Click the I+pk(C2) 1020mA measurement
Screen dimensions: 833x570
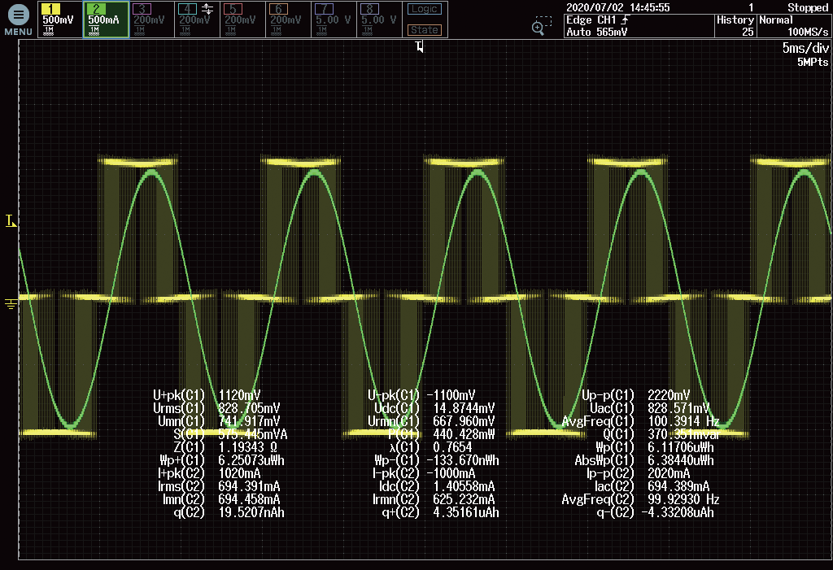209,473
